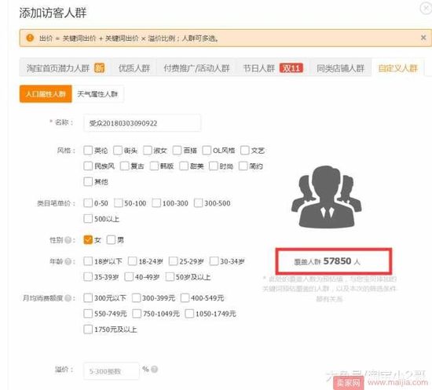This screenshot has width=432, height=390.
Task: Click the 双11 badge on 节日人群
Action: point(291,67)
